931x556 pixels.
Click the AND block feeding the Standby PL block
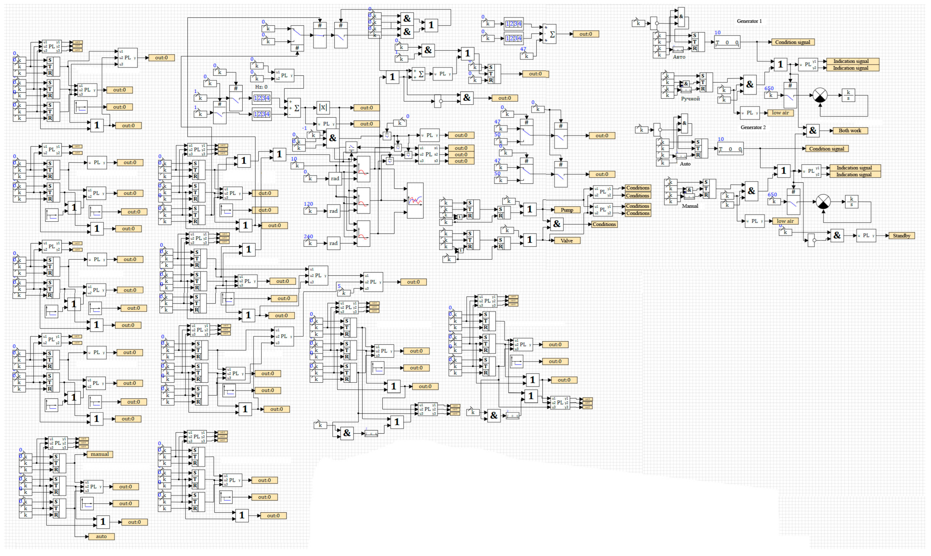[837, 235]
